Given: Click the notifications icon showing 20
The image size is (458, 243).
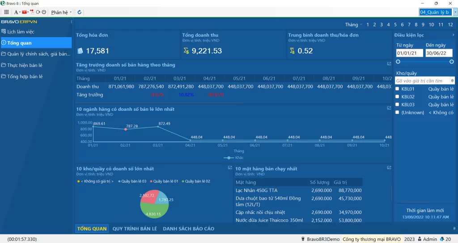Looking at the screenshot, I should pyautogui.click(x=442, y=239).
